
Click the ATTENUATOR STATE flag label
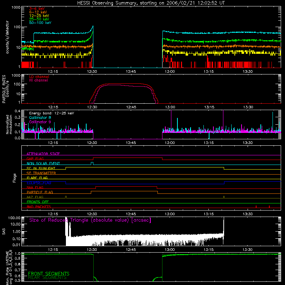(43, 154)
